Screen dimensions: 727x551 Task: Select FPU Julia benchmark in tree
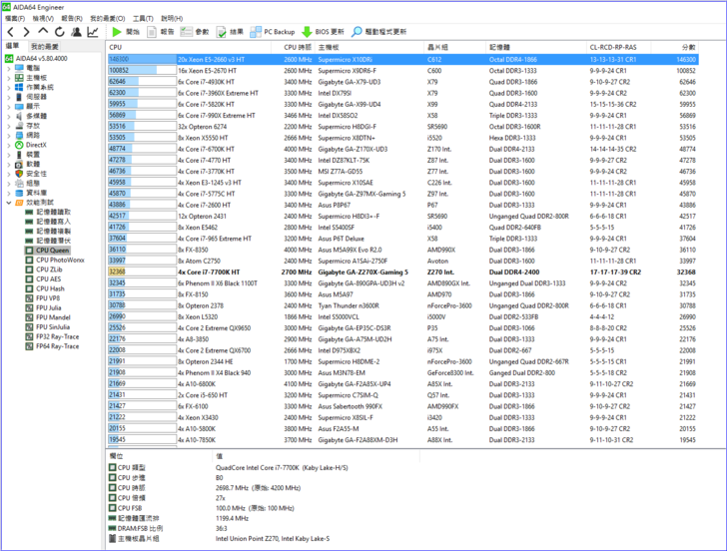[x=48, y=307]
